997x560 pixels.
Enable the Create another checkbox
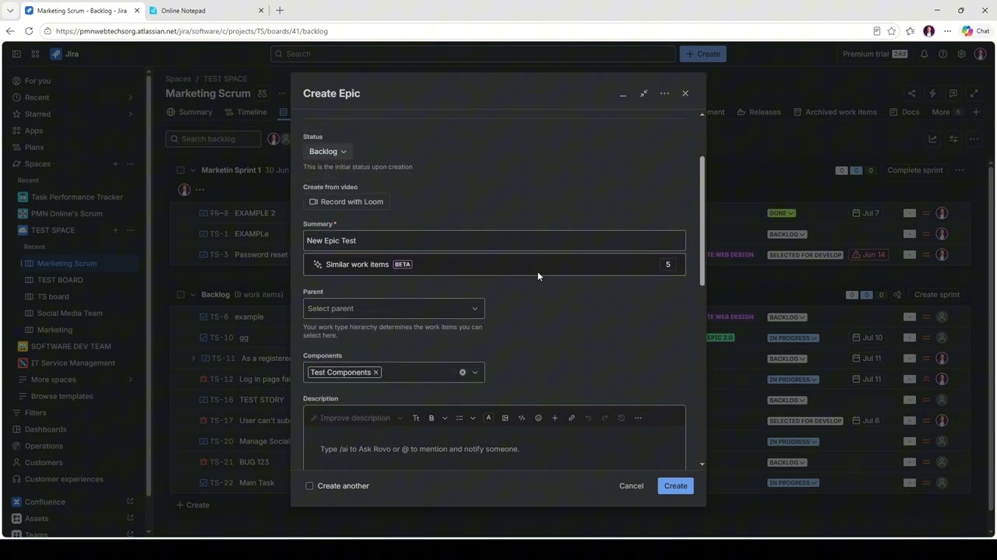click(309, 486)
